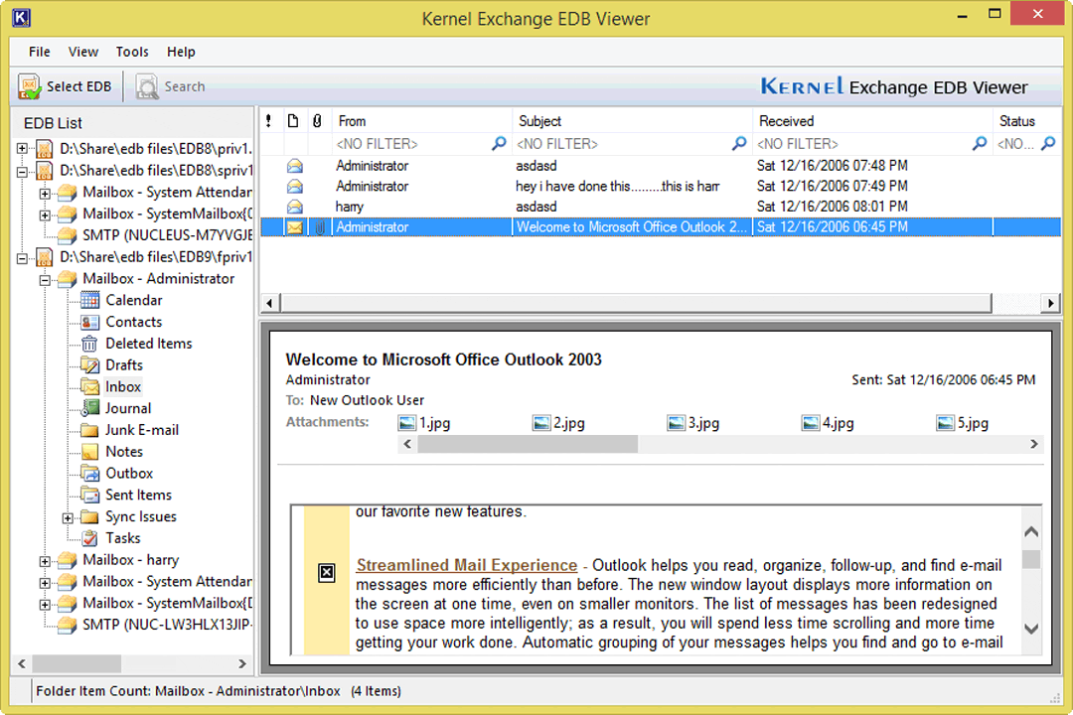Screen dimensions: 1073x715
Task: Expand the Mailbox - harry tree node
Action: pyautogui.click(x=44, y=559)
